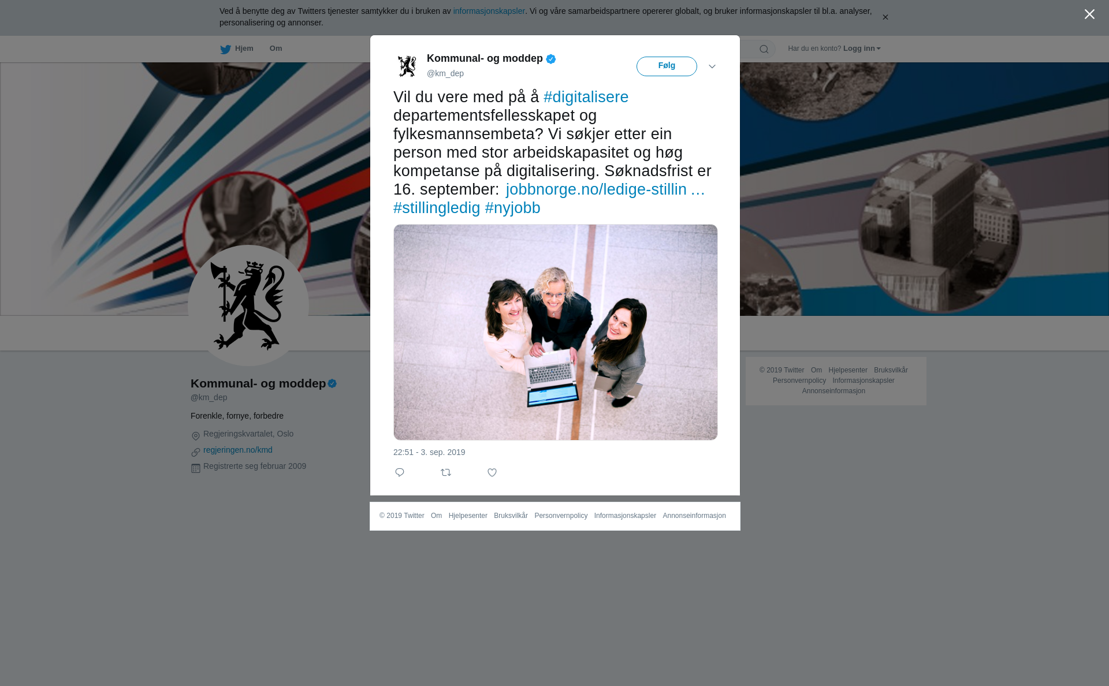Open the regjeringen.no/kmd profile link

click(238, 450)
